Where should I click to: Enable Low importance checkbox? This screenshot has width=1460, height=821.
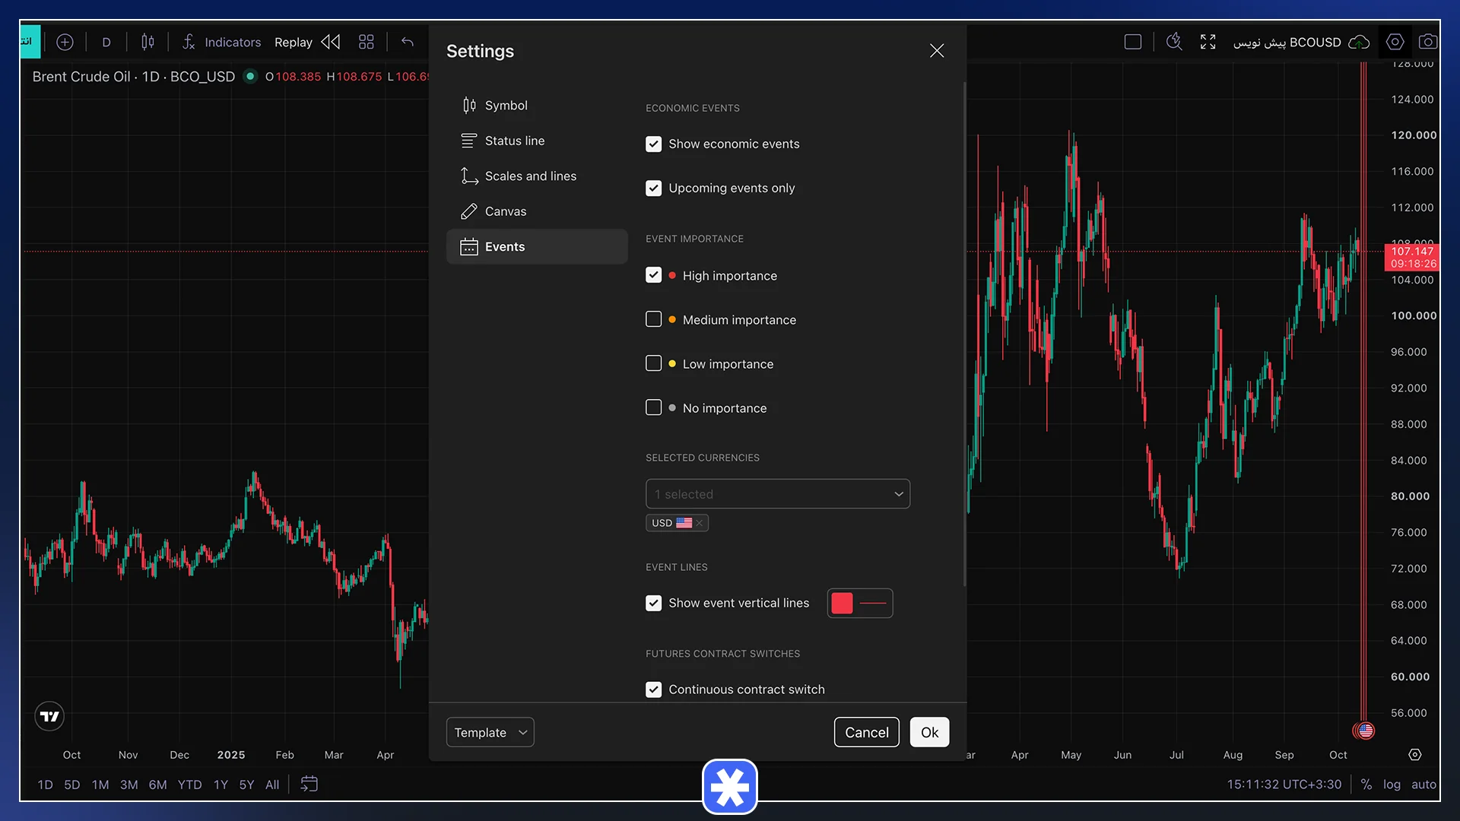pyautogui.click(x=653, y=363)
